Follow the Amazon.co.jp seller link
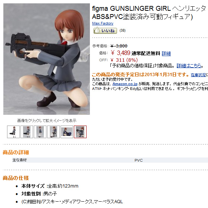Screen dimensions: 208x208 [125, 84]
